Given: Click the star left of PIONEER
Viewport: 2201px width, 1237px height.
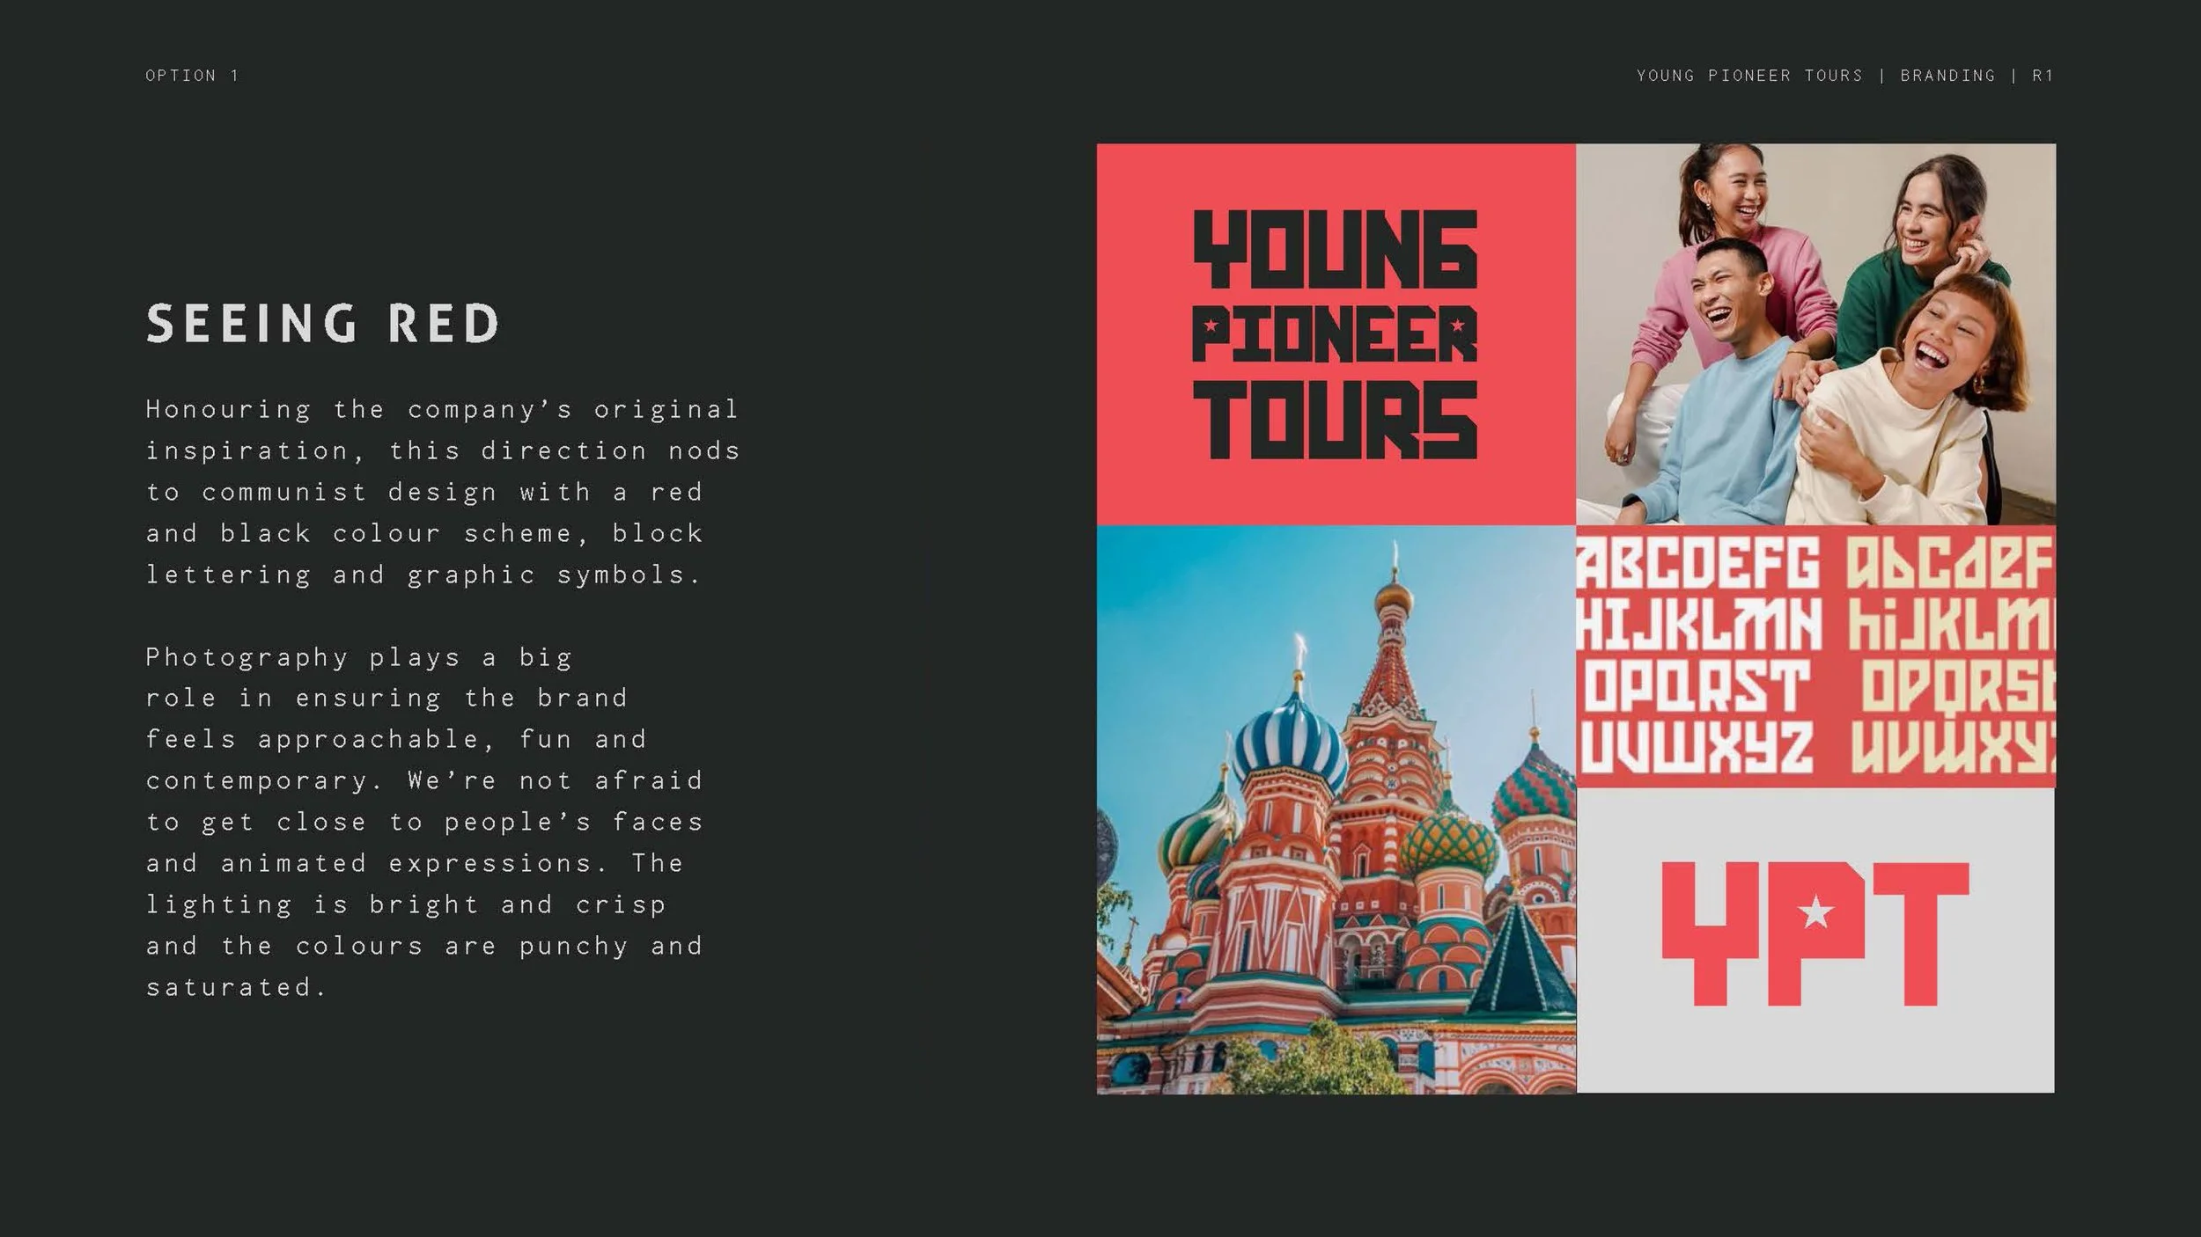Looking at the screenshot, I should tap(1211, 325).
